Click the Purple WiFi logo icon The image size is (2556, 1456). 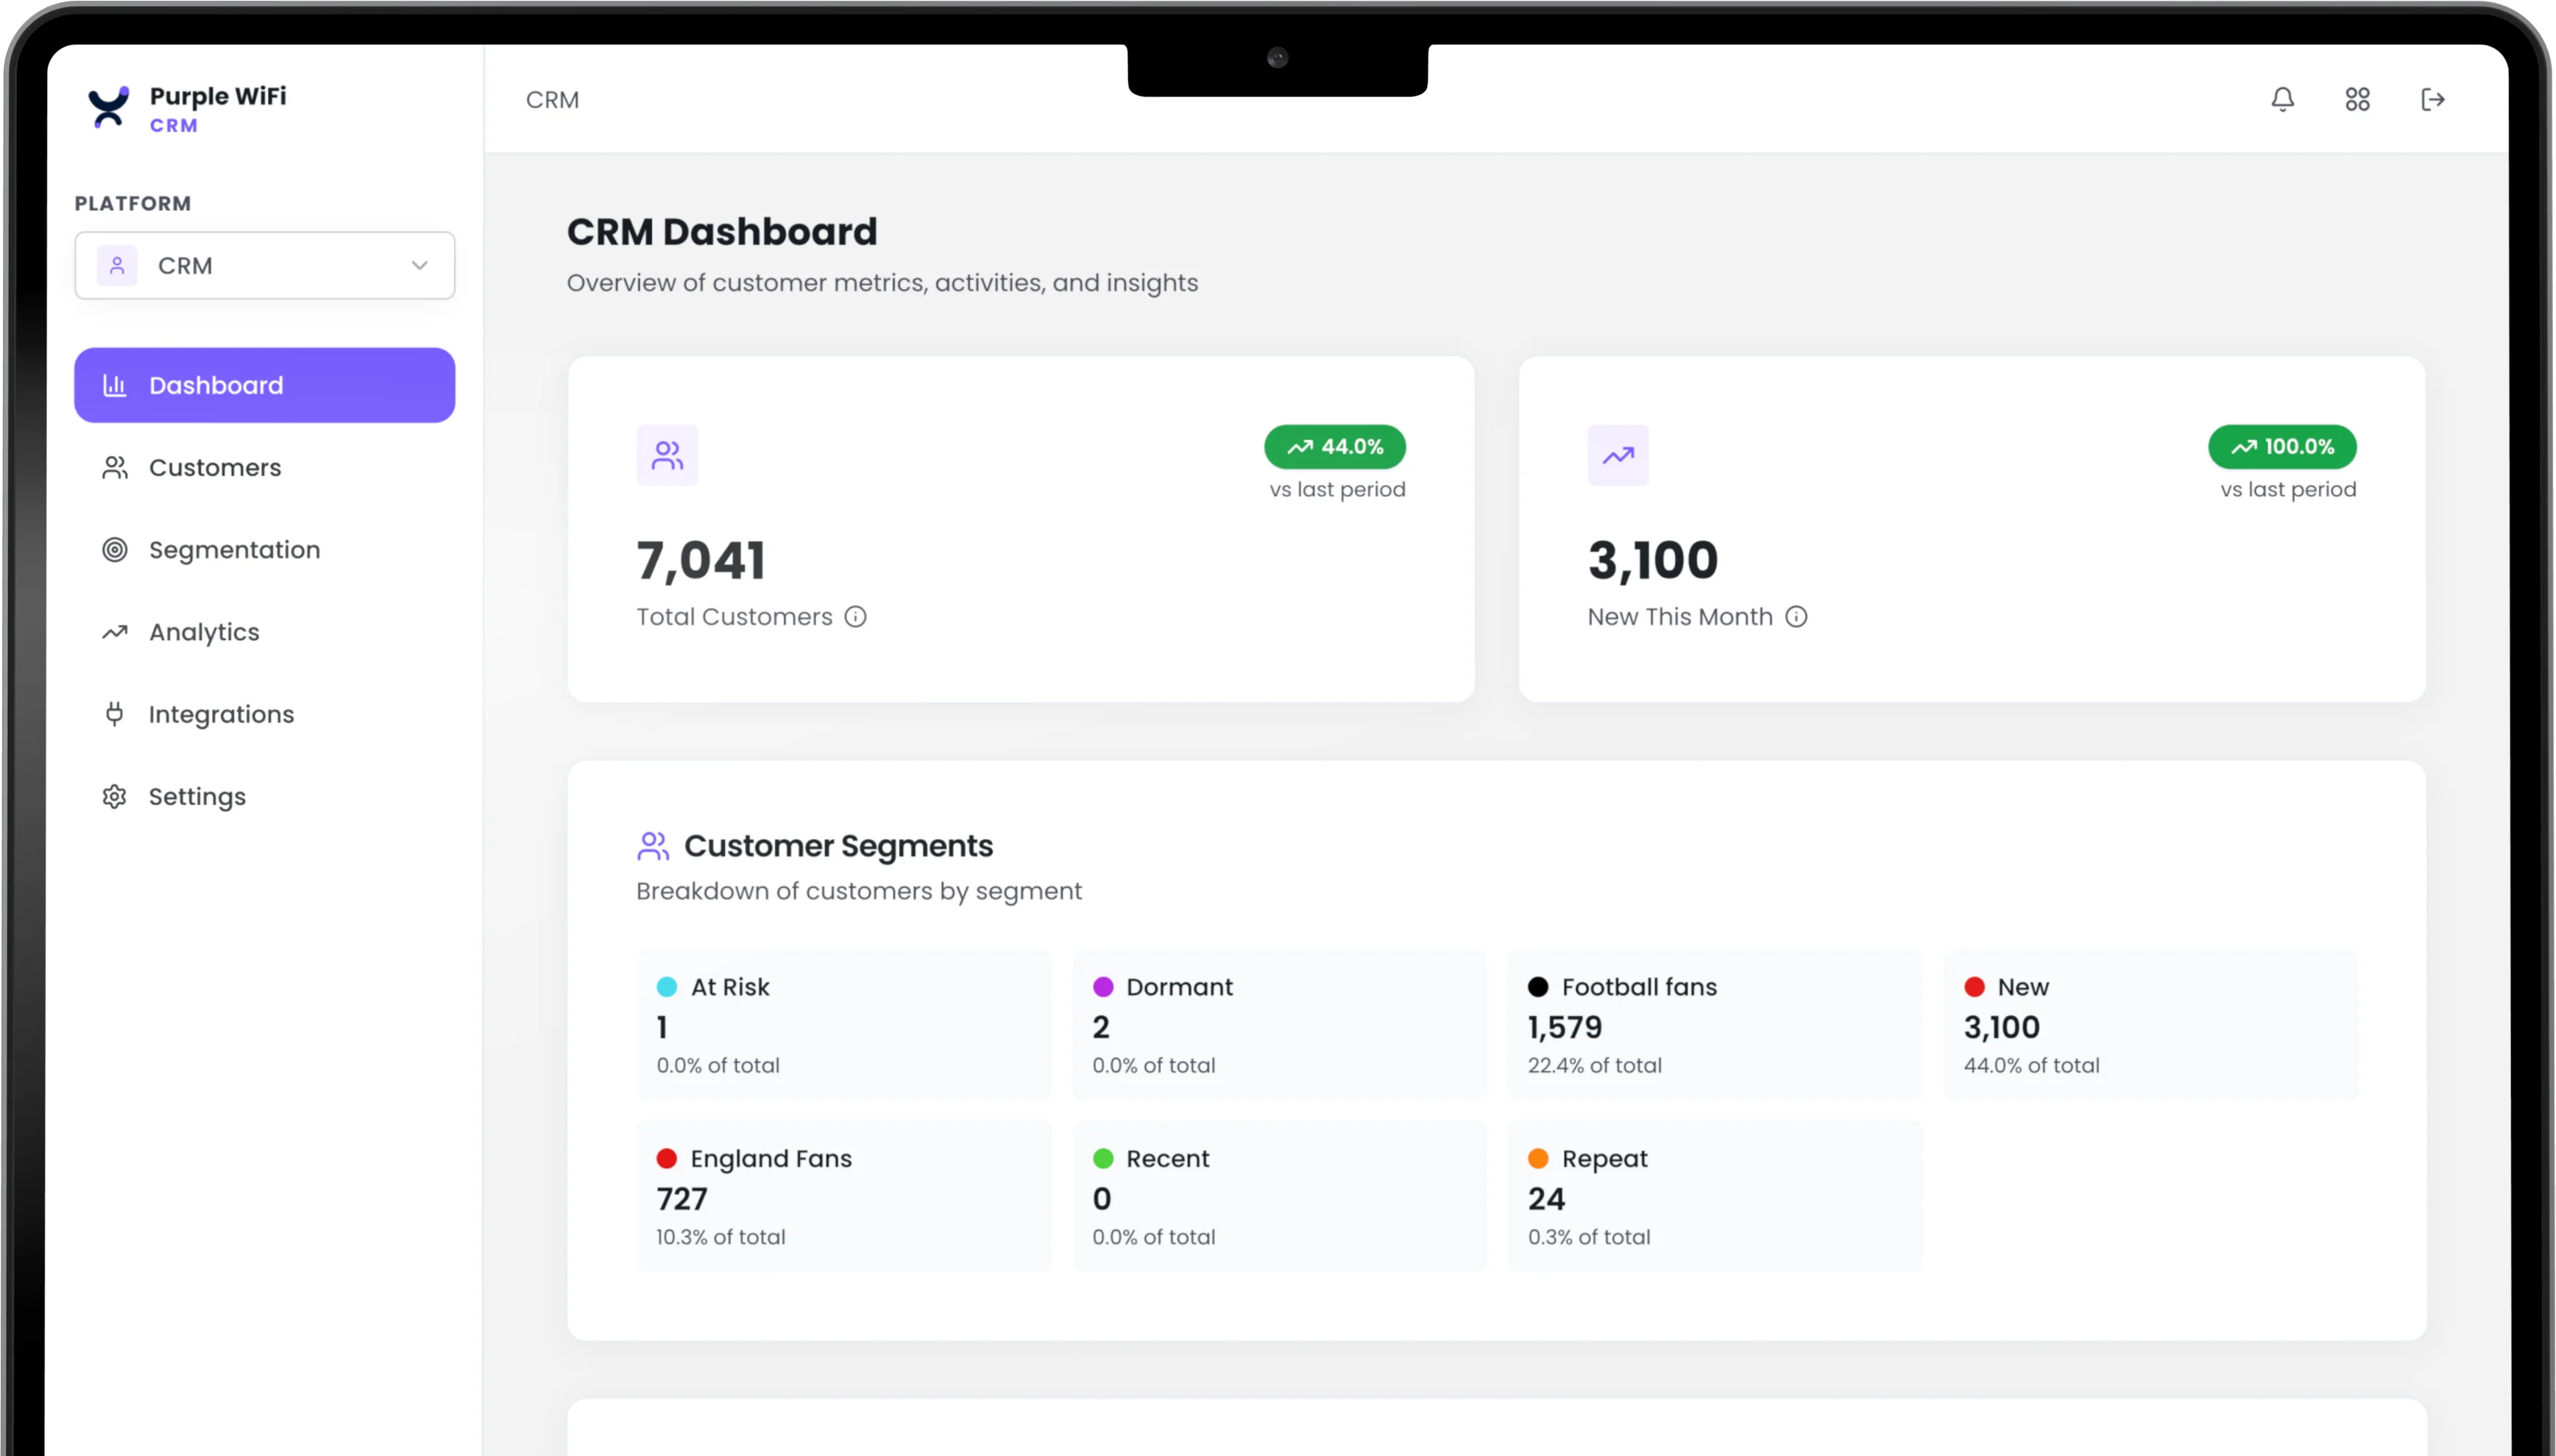[x=108, y=107]
